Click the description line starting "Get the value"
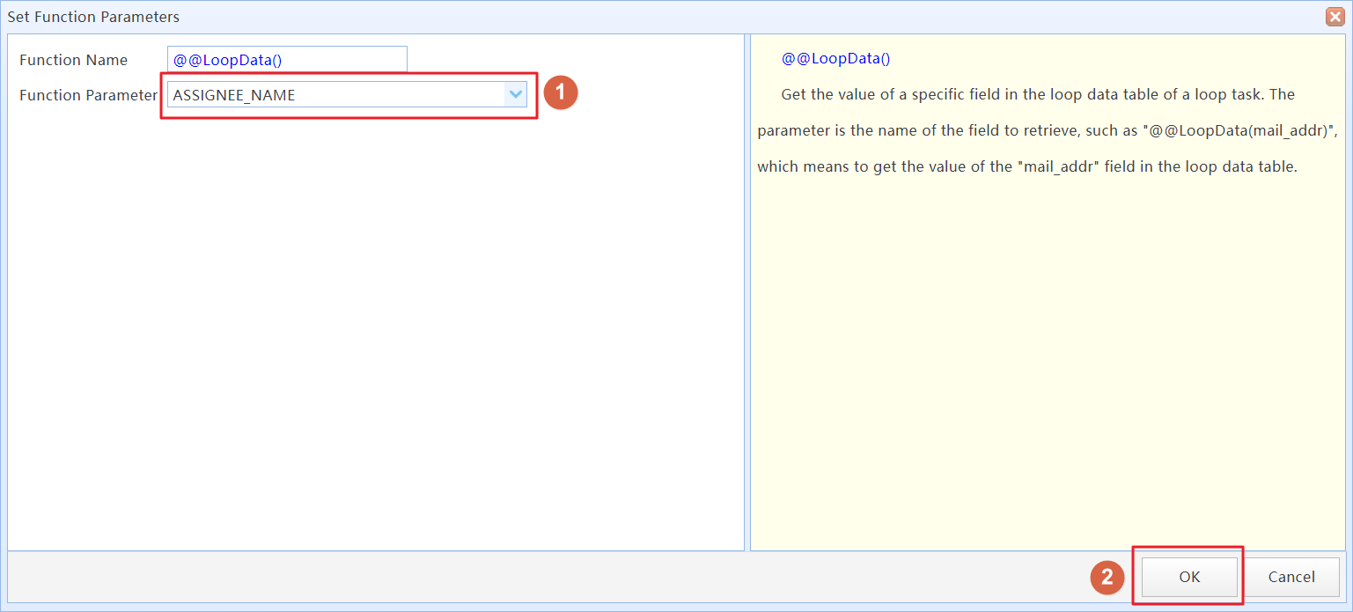 [x=1038, y=94]
